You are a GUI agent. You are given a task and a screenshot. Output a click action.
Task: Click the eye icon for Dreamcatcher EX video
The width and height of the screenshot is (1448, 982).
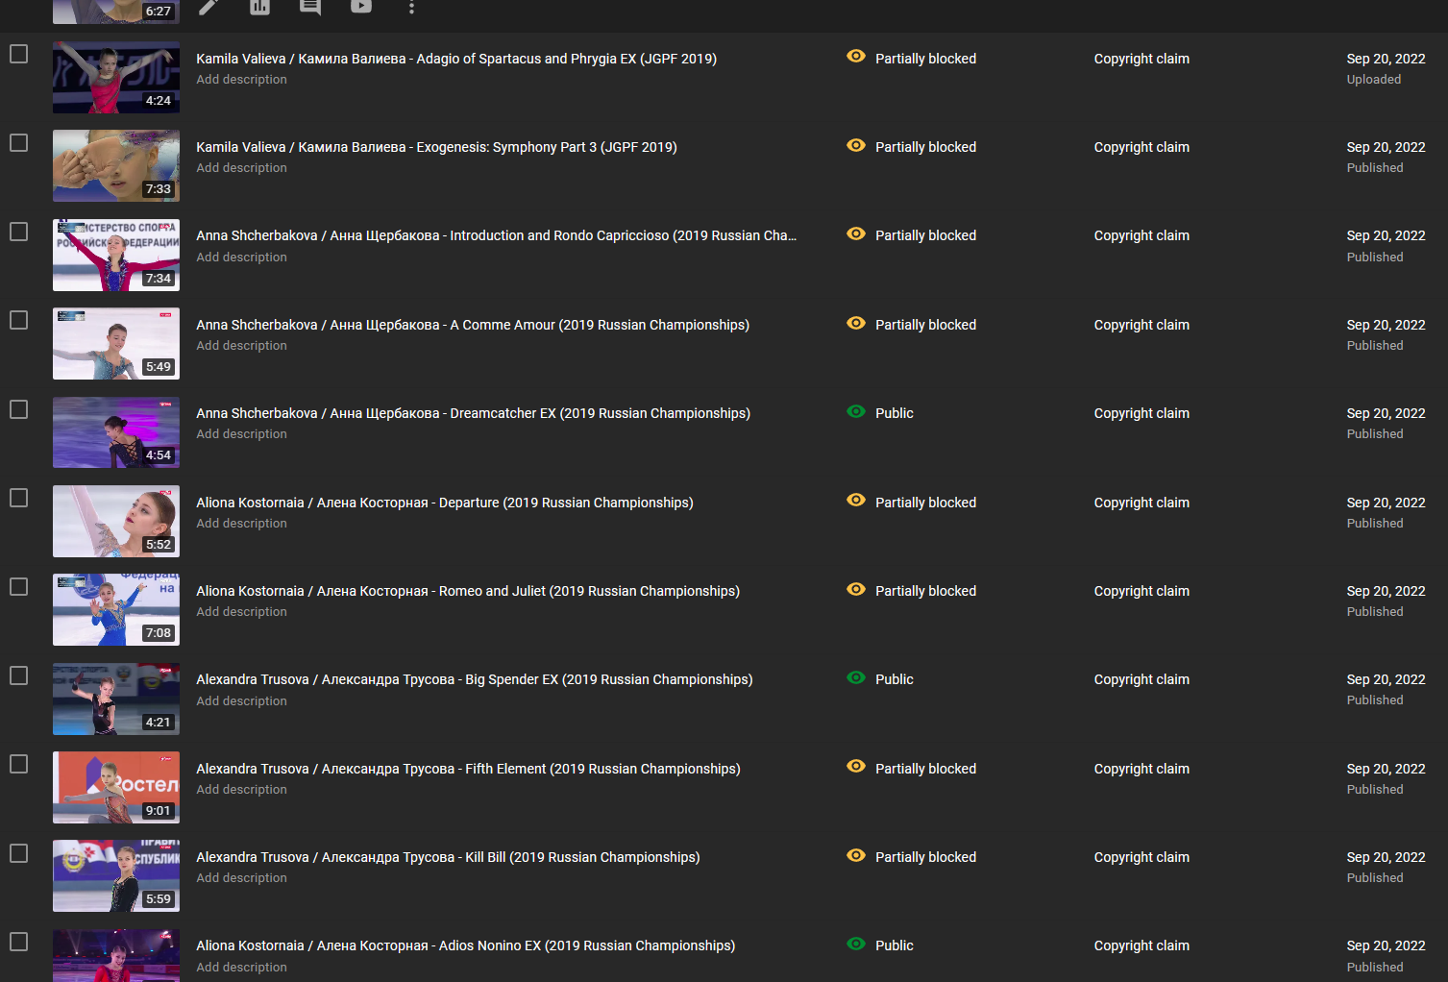[855, 412]
